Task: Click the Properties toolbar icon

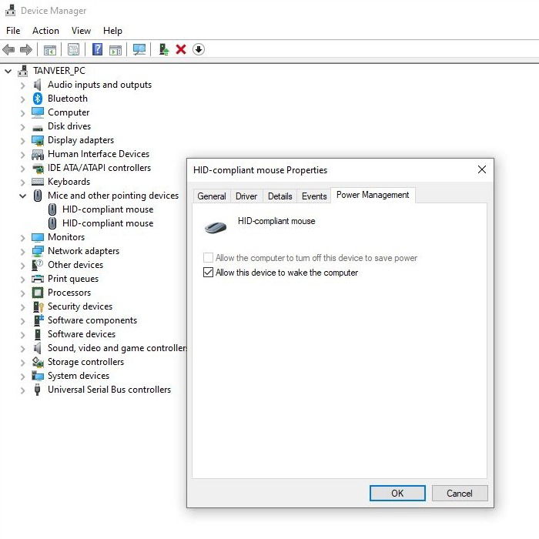Action: [73, 49]
